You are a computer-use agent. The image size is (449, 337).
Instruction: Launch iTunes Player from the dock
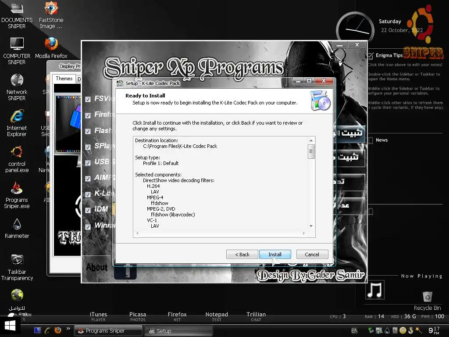click(x=98, y=316)
